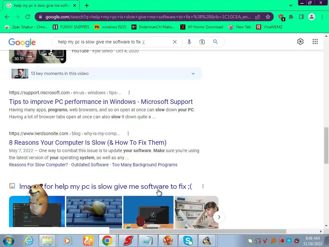Open the Outdated Software sitelink
The width and height of the screenshot is (329, 247).
90,165
